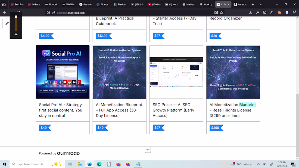Open the downloads arrow icon
299x168 pixels.
[x=251, y=12]
